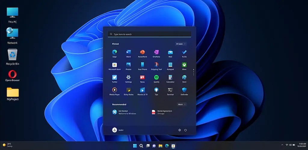308x150 pixels.
Task: Click the Start menu settings gear icon
Action: [x=180, y=130]
